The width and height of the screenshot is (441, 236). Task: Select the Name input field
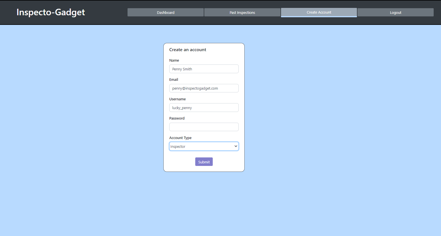(x=204, y=69)
